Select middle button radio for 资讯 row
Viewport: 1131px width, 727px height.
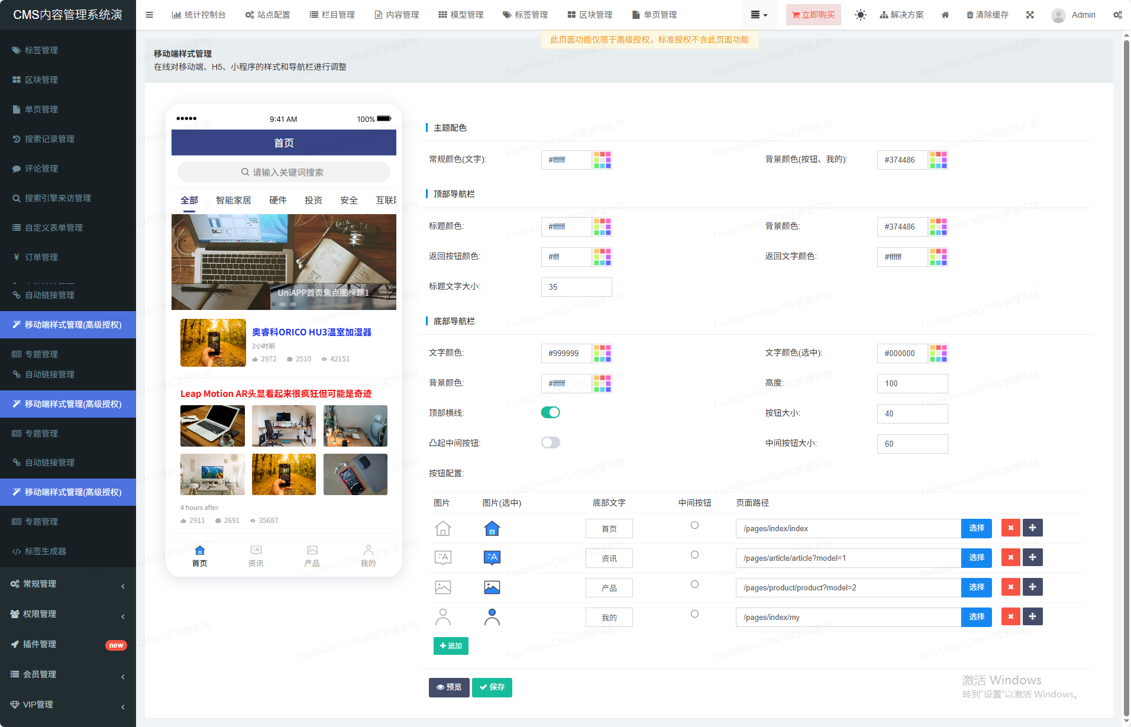pyautogui.click(x=694, y=555)
